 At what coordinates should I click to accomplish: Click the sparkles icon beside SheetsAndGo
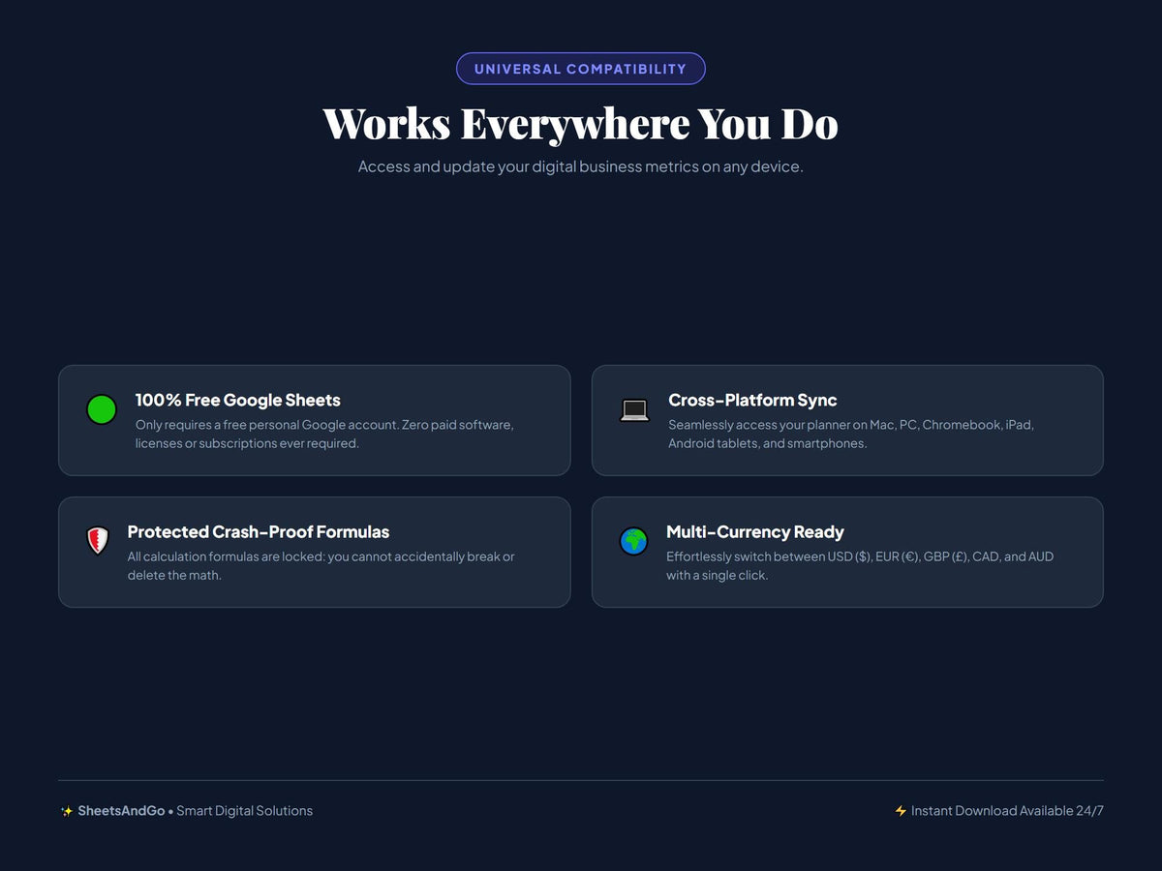pos(67,811)
